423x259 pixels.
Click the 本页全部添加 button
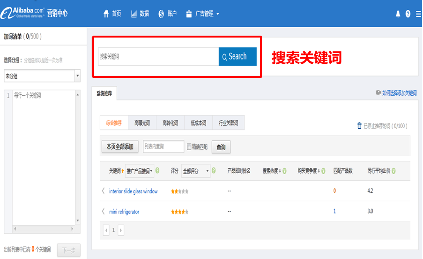click(x=120, y=147)
